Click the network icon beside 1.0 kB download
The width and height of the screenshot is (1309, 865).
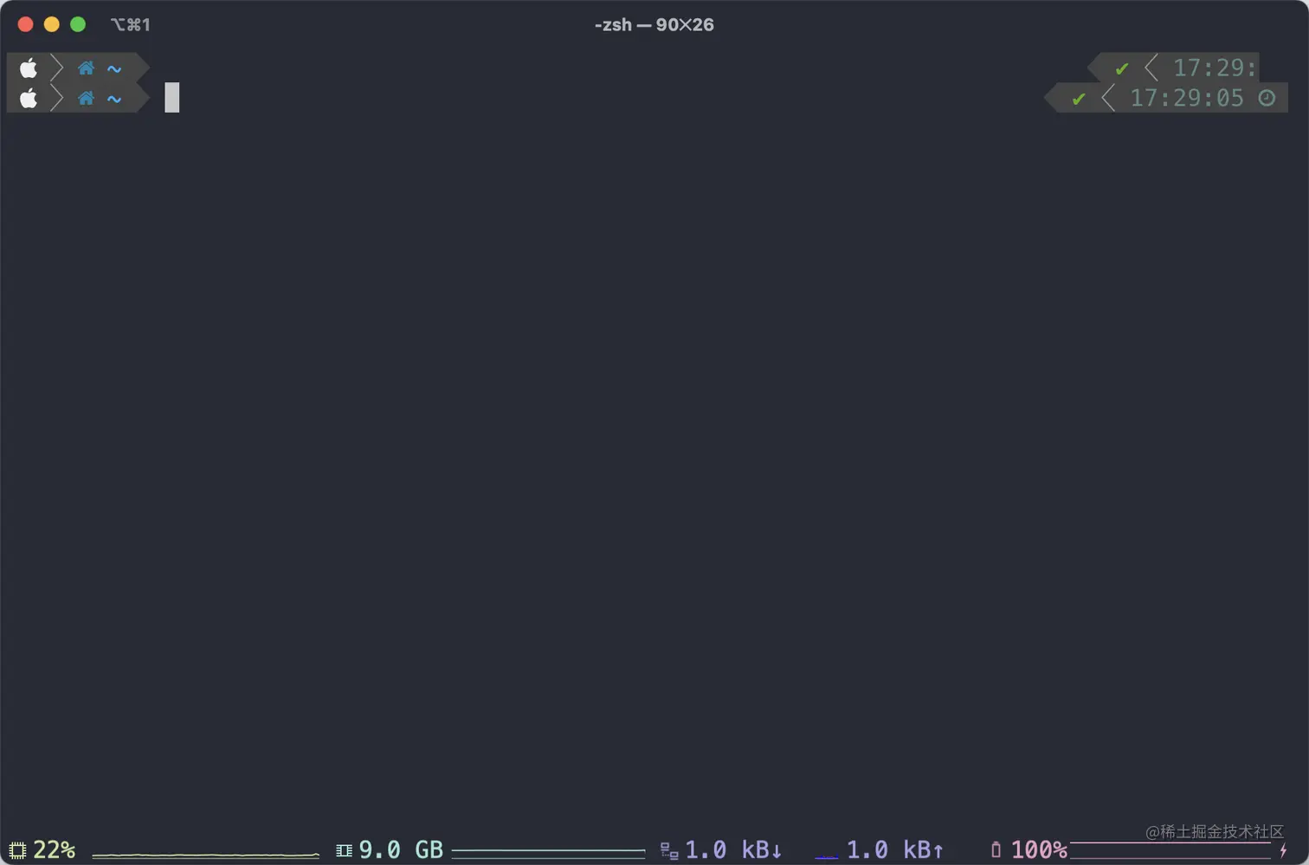click(x=669, y=851)
